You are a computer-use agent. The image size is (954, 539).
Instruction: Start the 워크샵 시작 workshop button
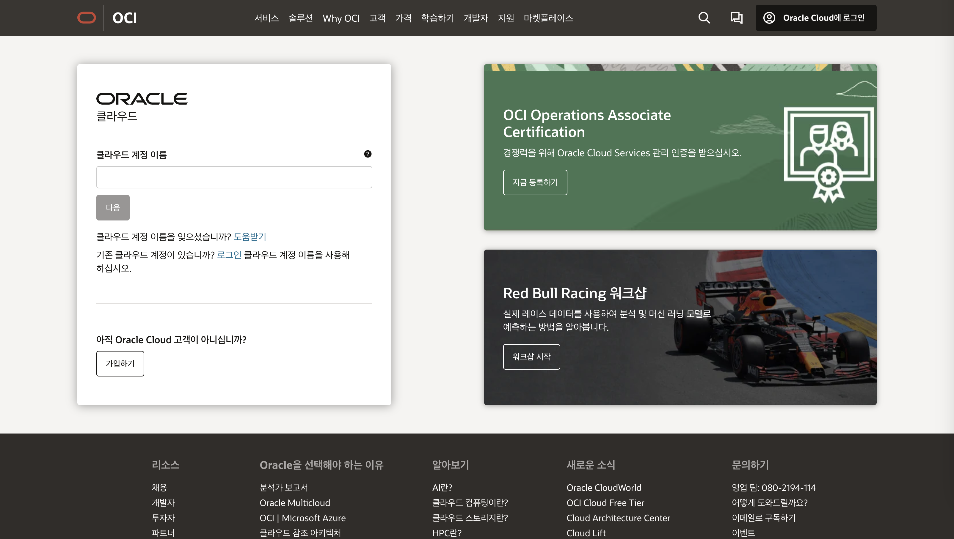click(531, 357)
